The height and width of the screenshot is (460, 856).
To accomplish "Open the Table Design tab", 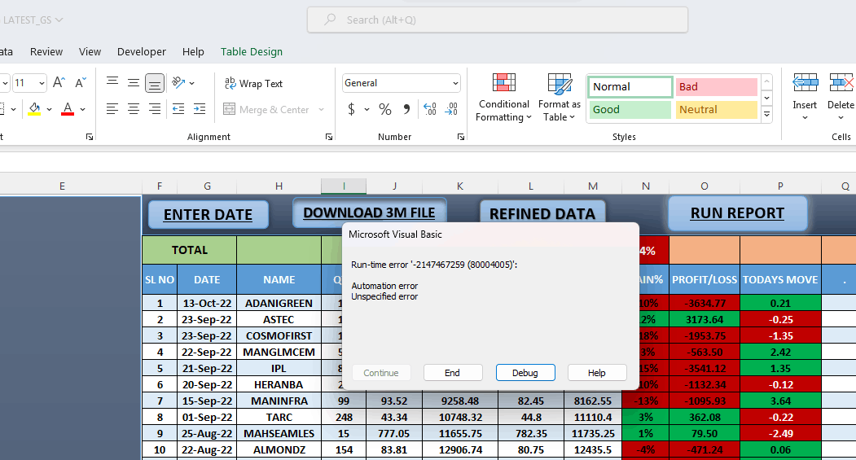I will (x=252, y=52).
